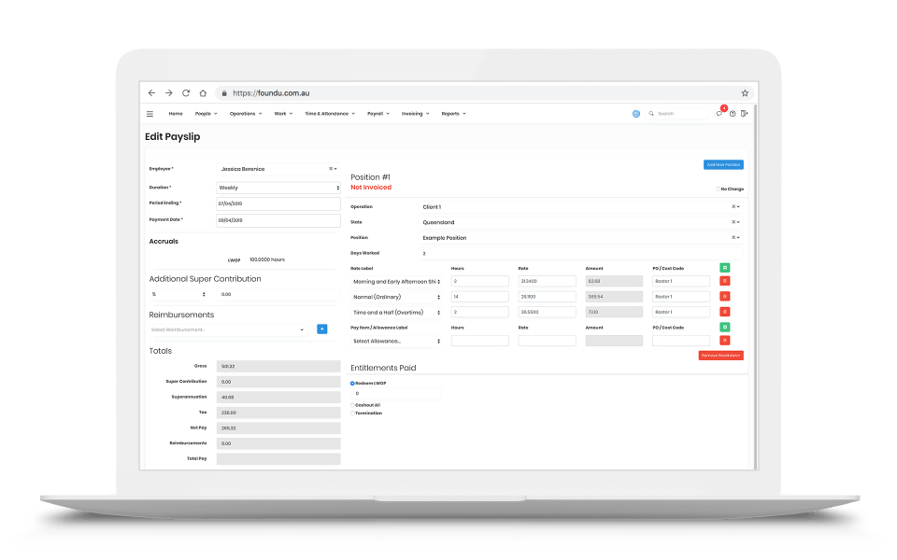
Task: Reload the page with the refresh icon
Action: tap(186, 93)
